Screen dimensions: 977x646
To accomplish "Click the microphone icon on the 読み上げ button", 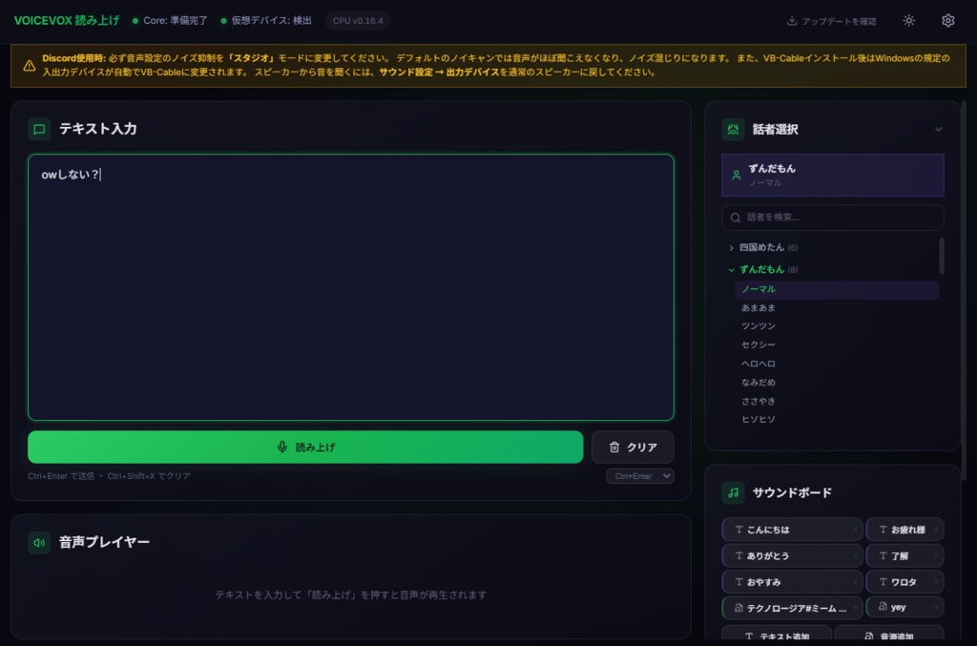I will click(282, 447).
